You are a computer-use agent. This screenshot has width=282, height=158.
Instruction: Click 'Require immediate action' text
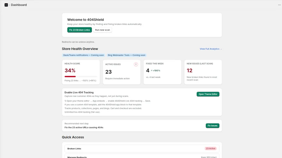pyautogui.click(x=117, y=78)
